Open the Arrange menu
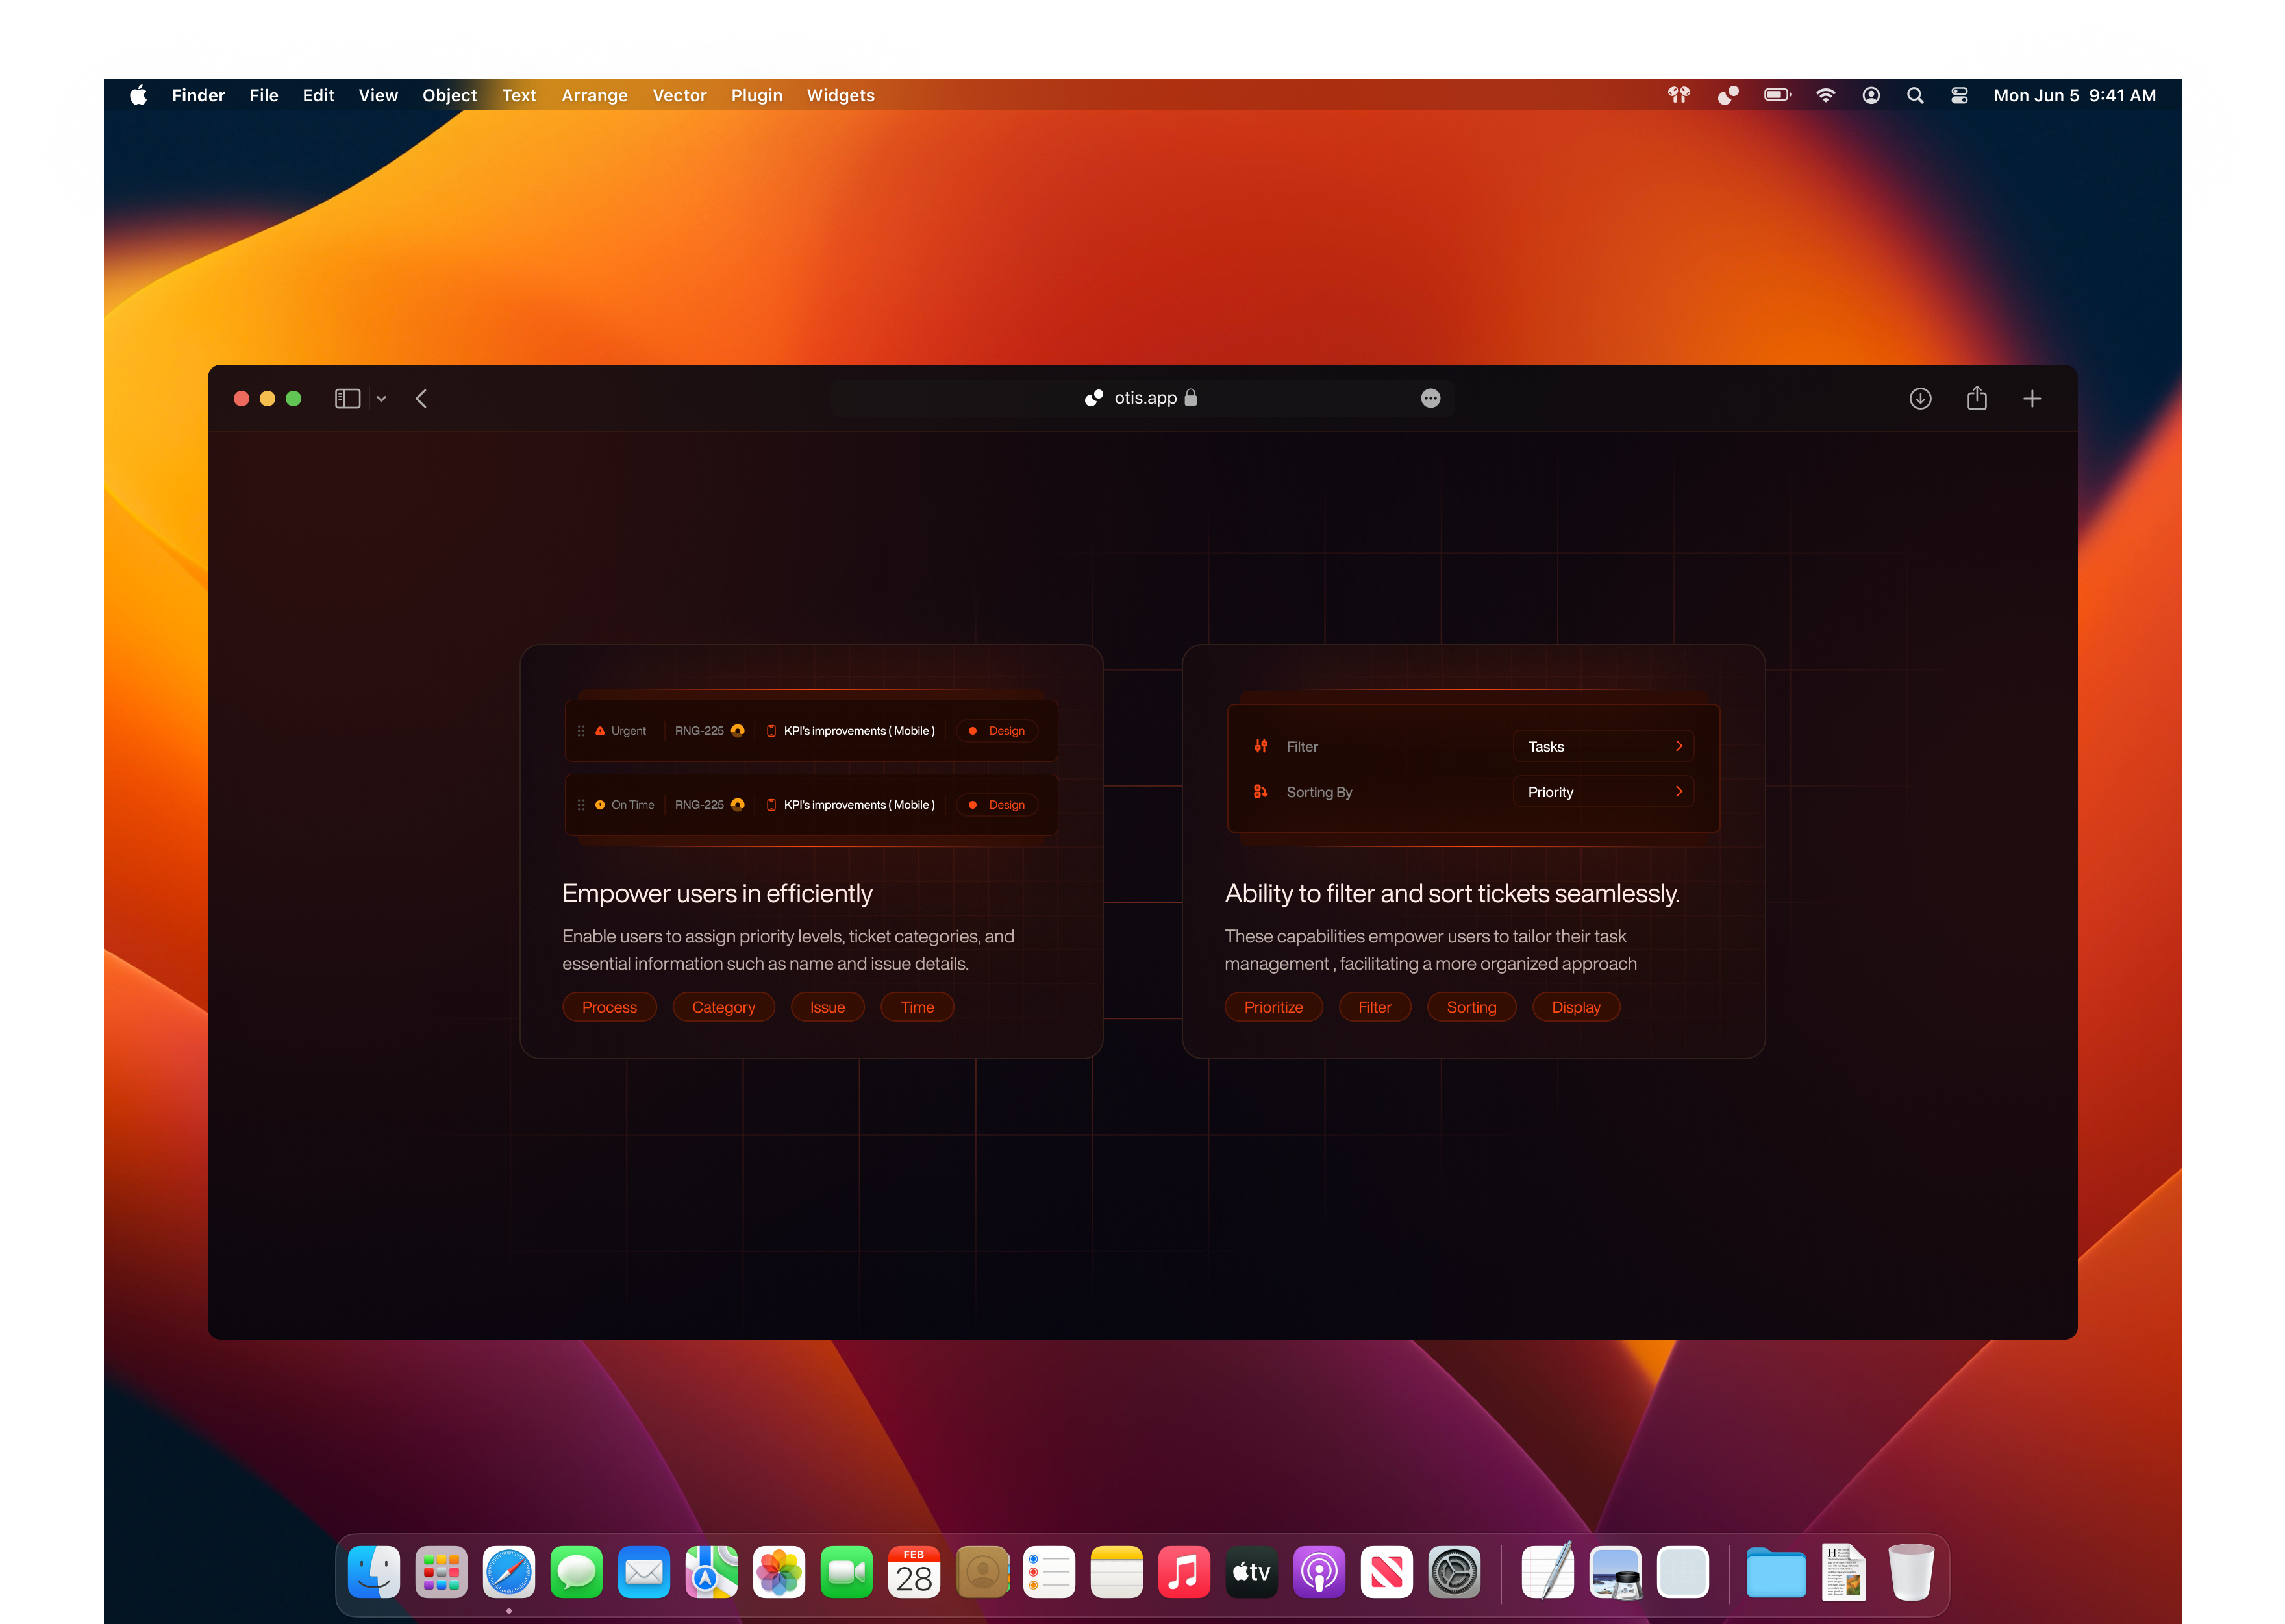 coord(594,95)
